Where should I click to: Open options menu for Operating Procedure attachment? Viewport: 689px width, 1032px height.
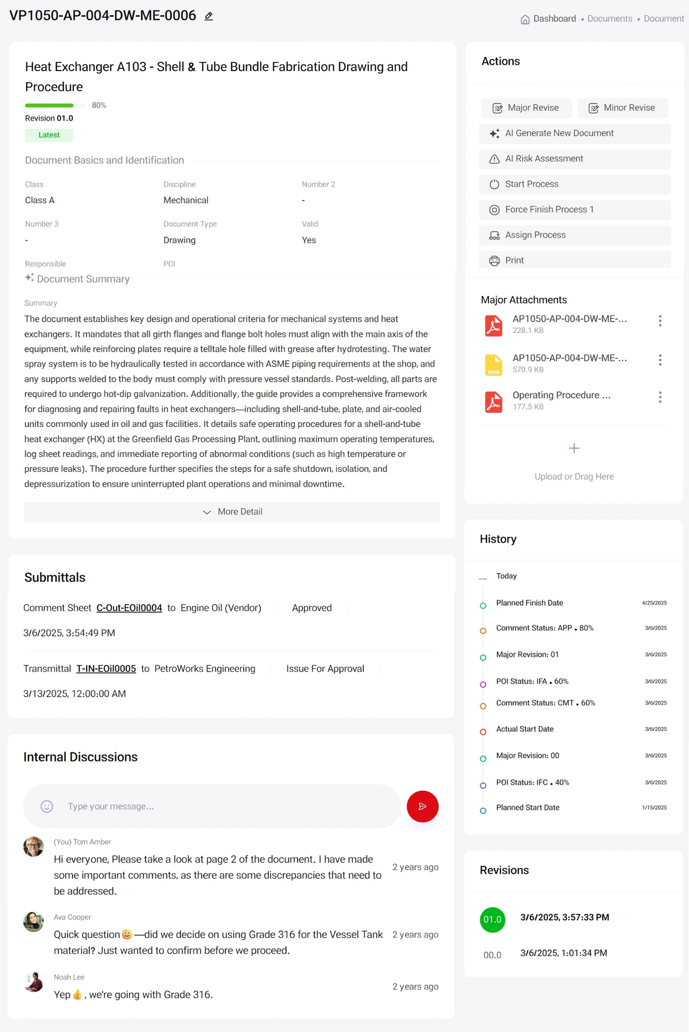coord(660,397)
